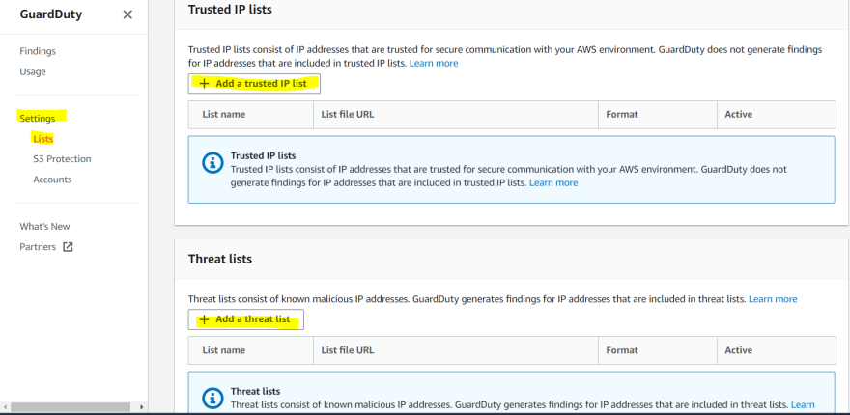Click Format header in Trusted IP table
Screen dimensions: 850x415
click(x=622, y=115)
